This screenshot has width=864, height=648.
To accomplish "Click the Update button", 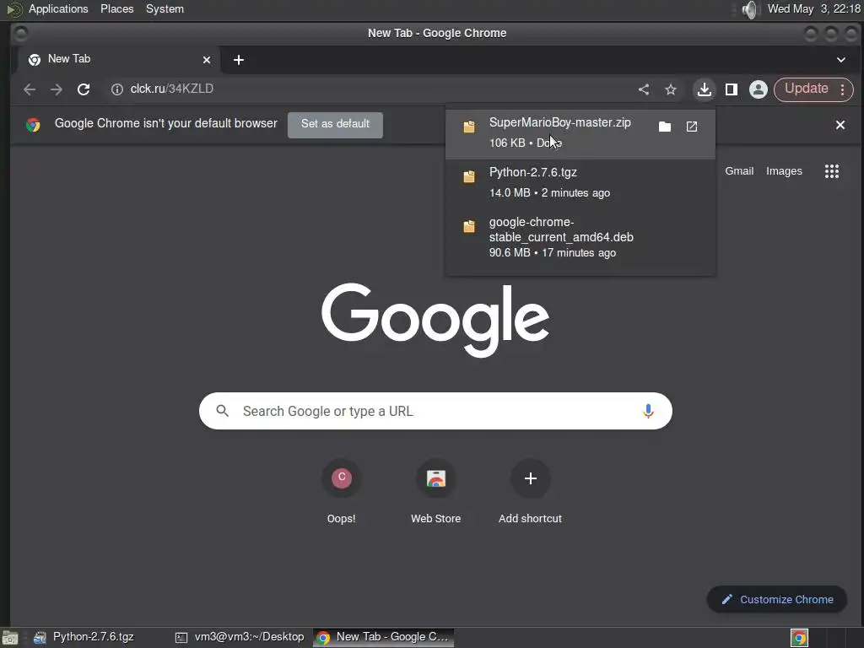I will (x=806, y=89).
